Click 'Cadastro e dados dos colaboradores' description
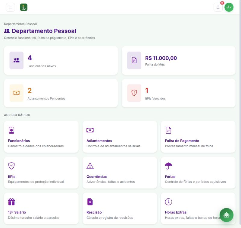The image size is (241, 228). 36,146
